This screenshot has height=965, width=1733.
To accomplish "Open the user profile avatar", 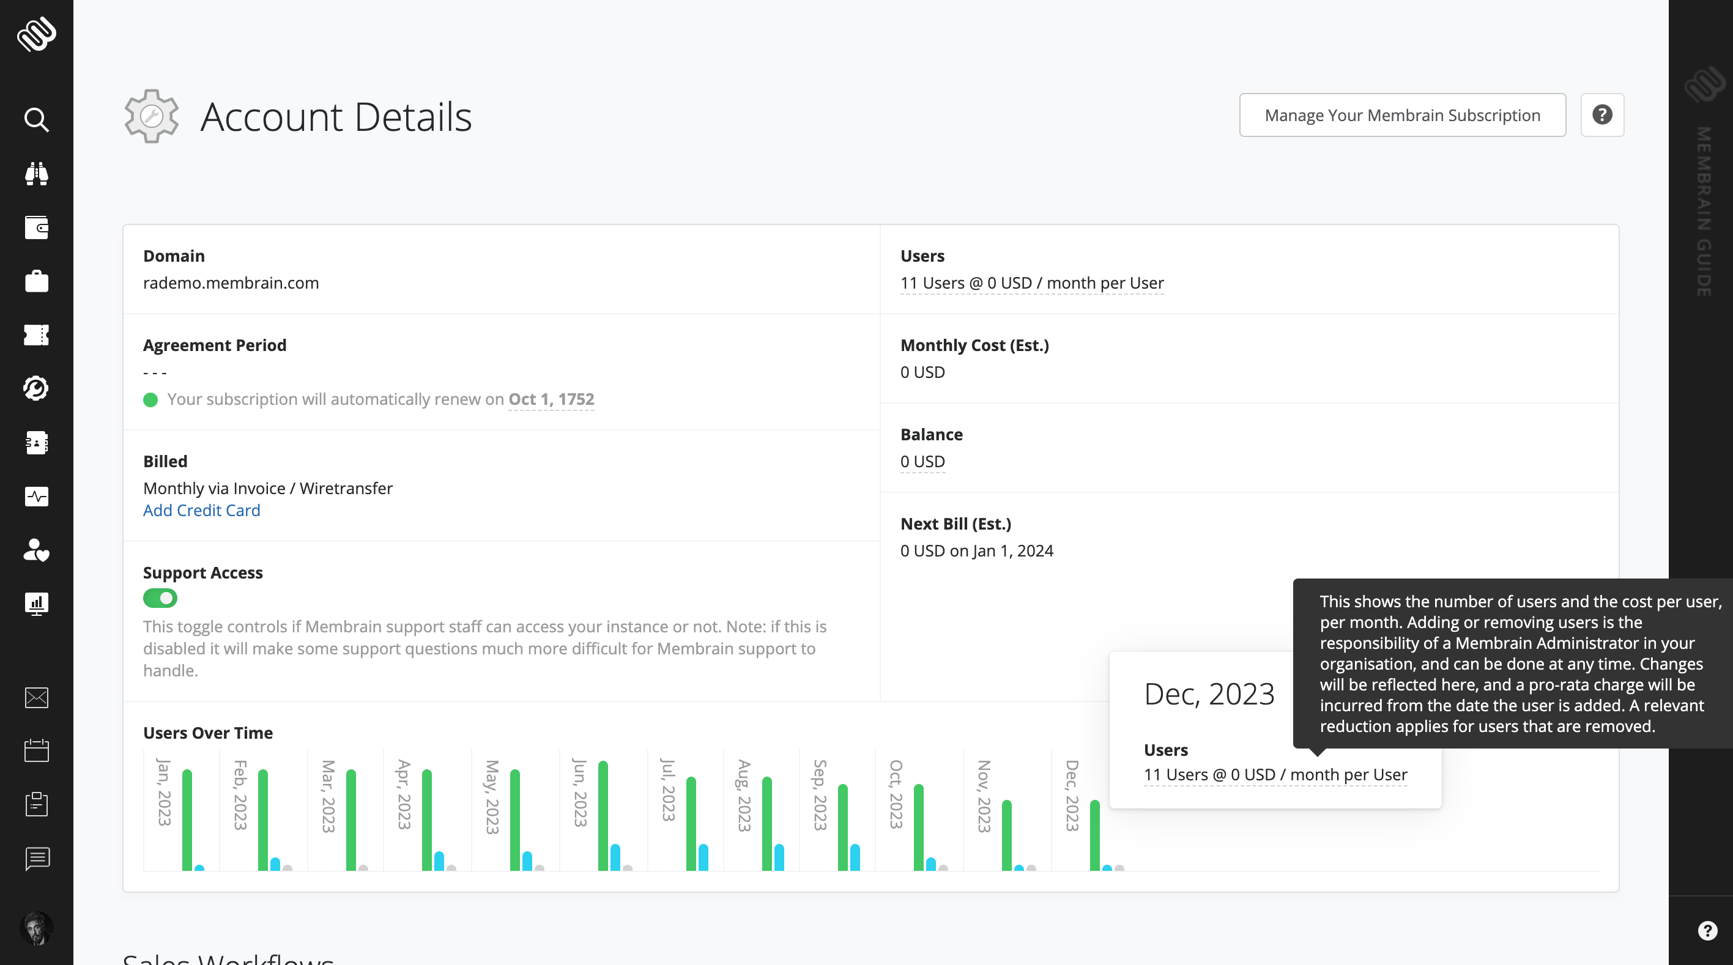I will [36, 928].
